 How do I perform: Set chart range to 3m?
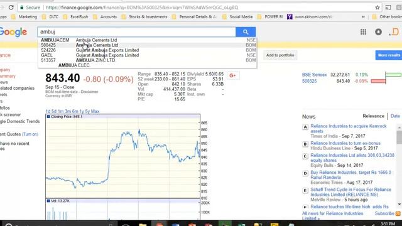pos(68,111)
